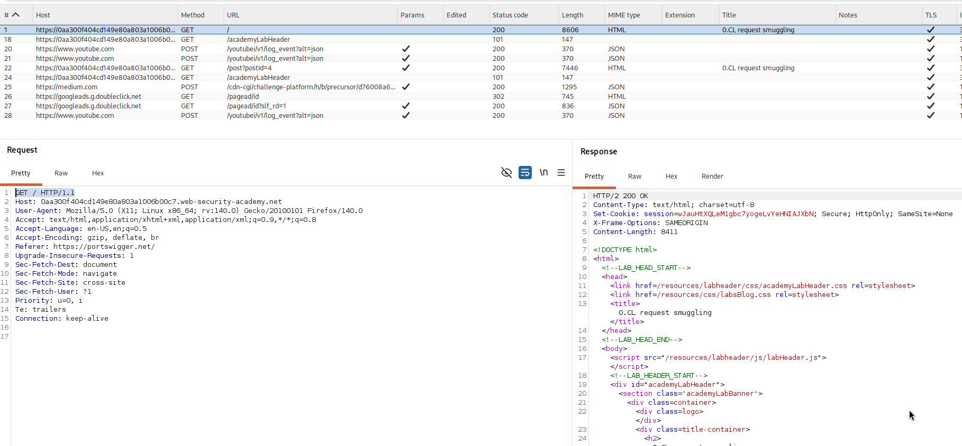Select the /pagead/id?slf_rd=1 request row
The width and height of the screenshot is (962, 446).
481,106
